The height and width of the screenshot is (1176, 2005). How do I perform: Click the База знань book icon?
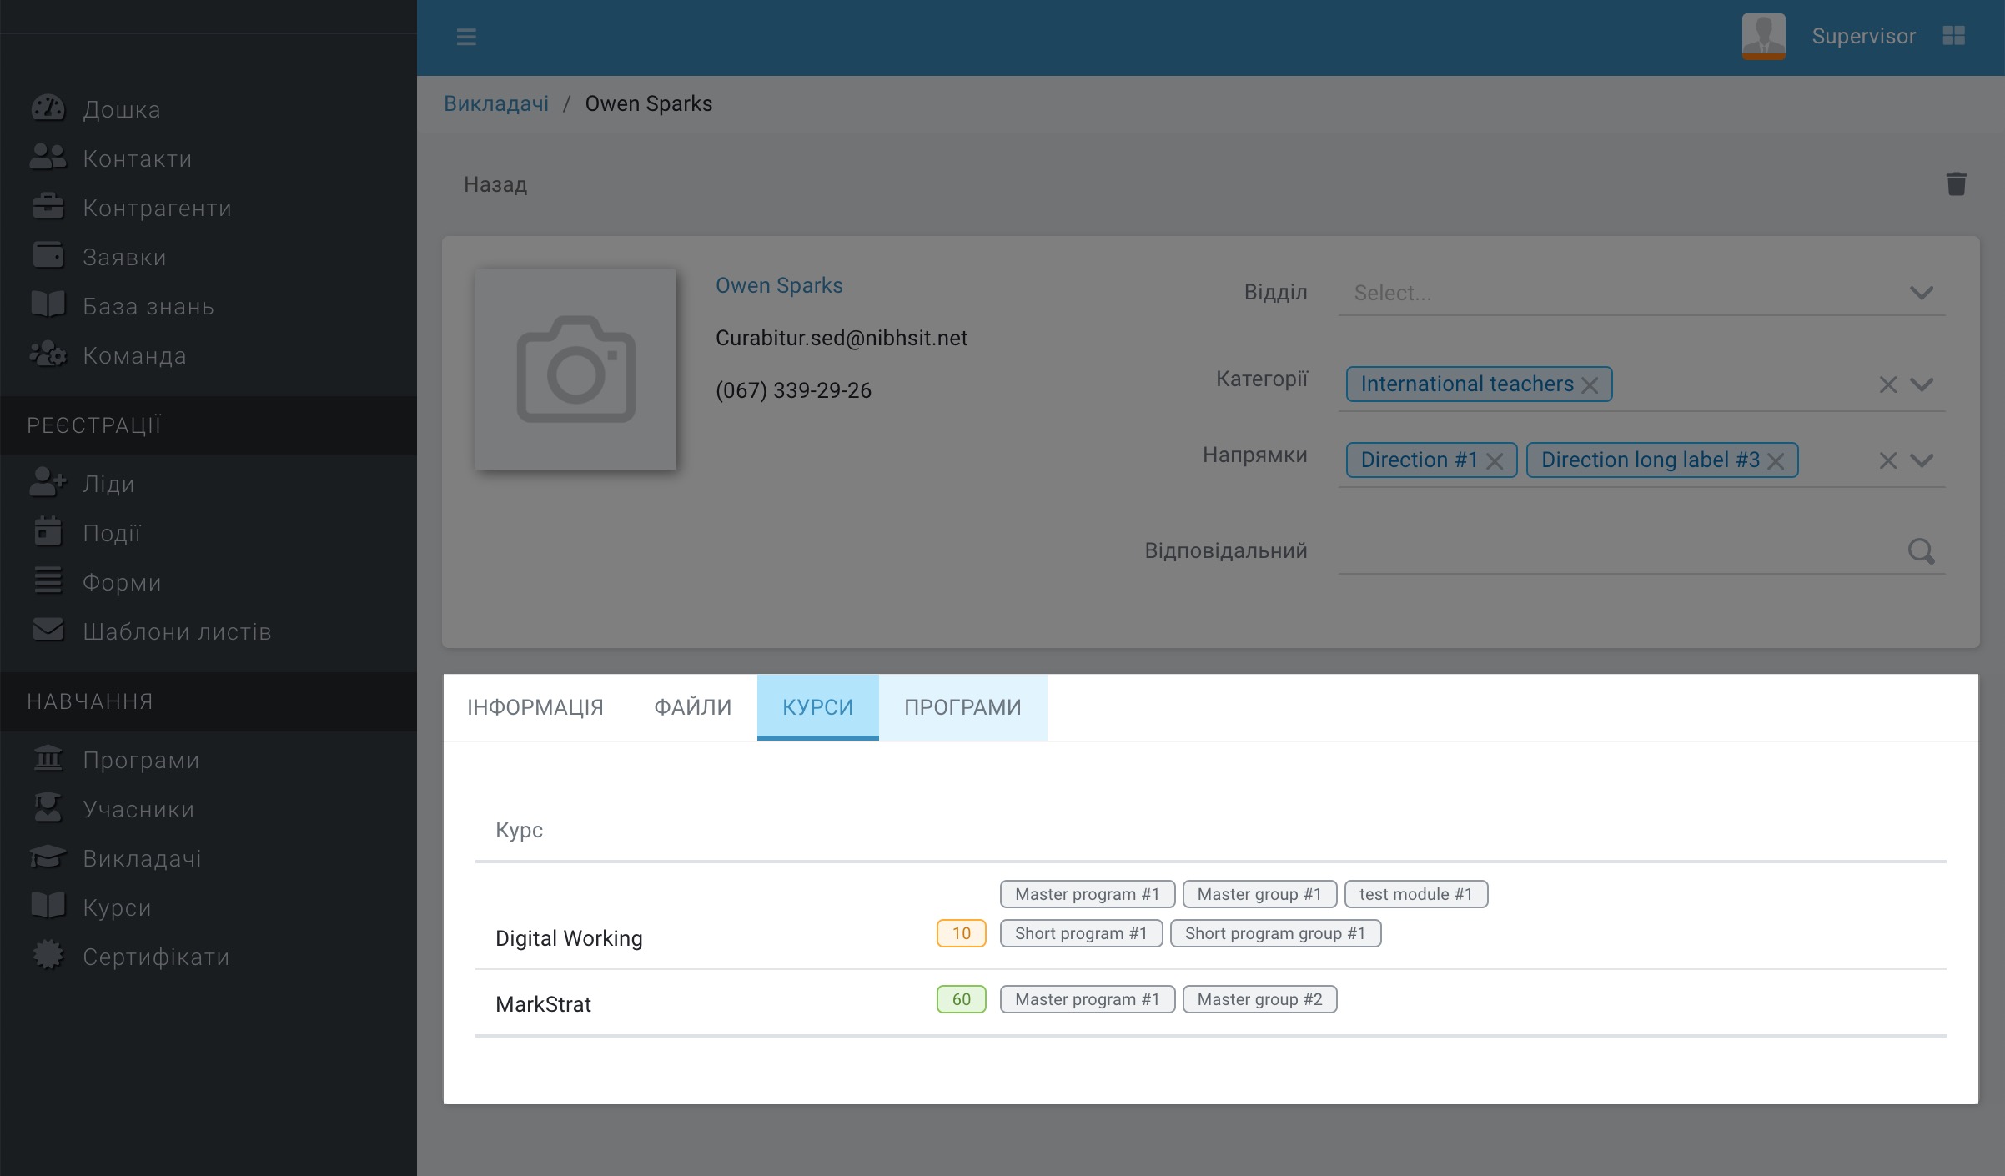pyautogui.click(x=48, y=305)
